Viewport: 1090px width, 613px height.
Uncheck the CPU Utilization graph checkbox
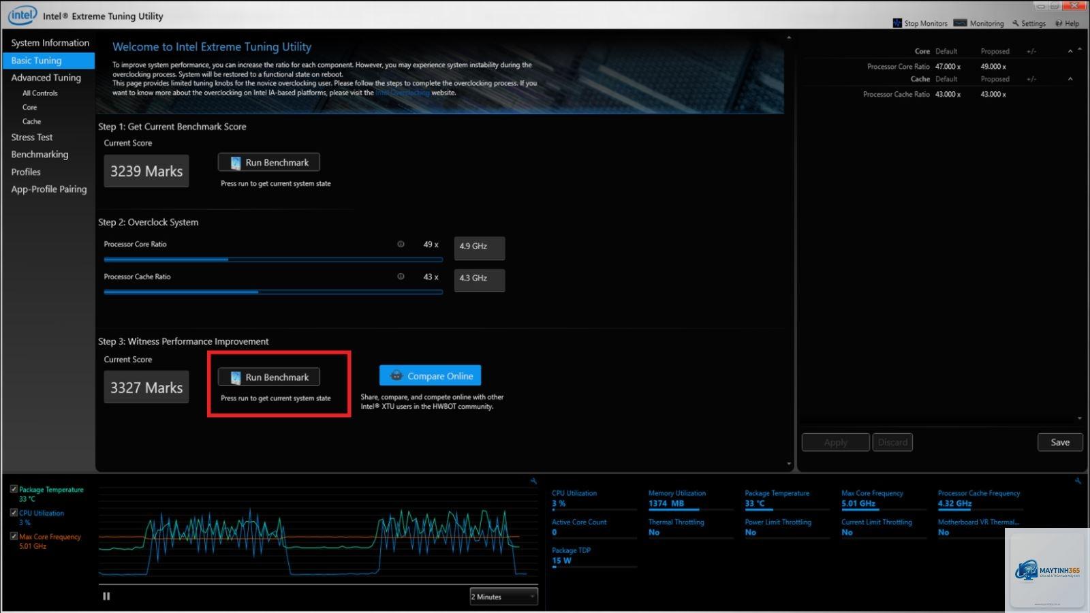(14, 513)
